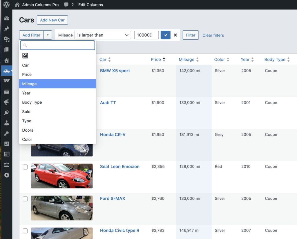Image resolution: width=297 pixels, height=239 pixels.
Task: Open the Media library sidebar icon
Action: [x=6, y=39]
